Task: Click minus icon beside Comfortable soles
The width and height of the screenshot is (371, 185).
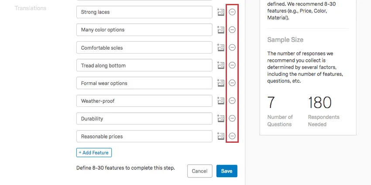Action: pos(232,47)
